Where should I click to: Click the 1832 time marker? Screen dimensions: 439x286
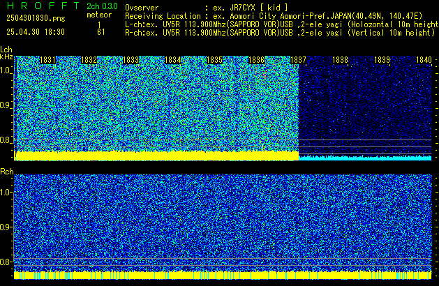tap(89, 60)
